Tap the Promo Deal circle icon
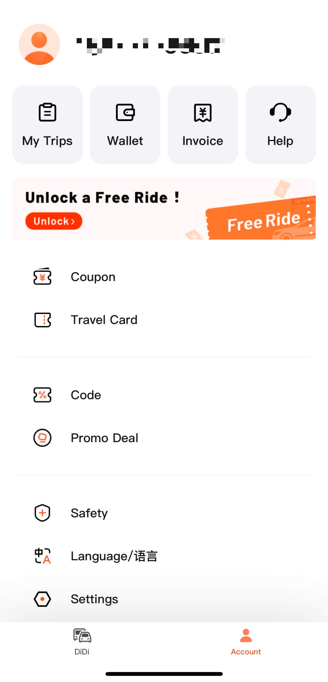This screenshot has height=682, width=328. tap(42, 438)
